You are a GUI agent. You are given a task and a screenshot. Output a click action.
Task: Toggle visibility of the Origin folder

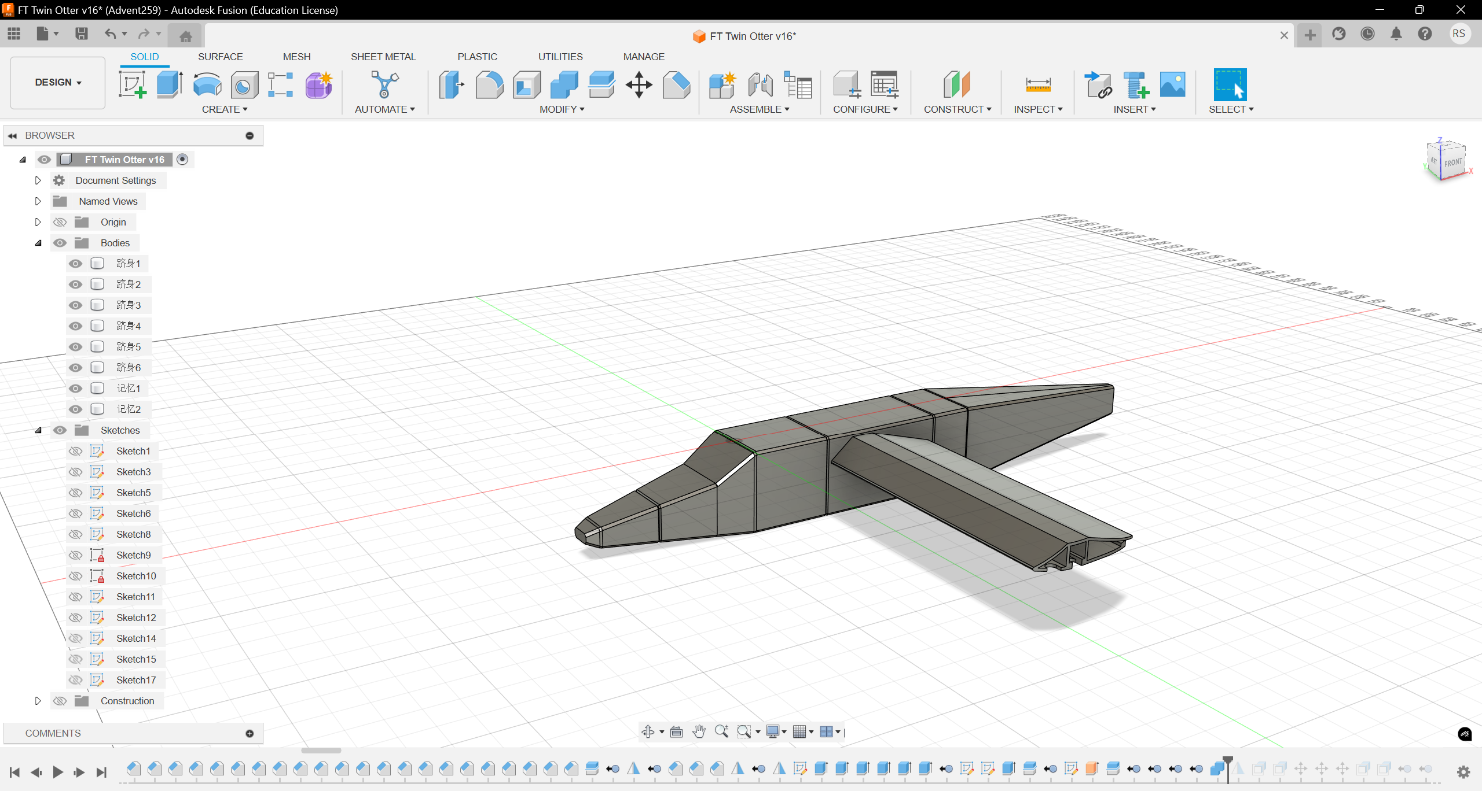(x=60, y=222)
